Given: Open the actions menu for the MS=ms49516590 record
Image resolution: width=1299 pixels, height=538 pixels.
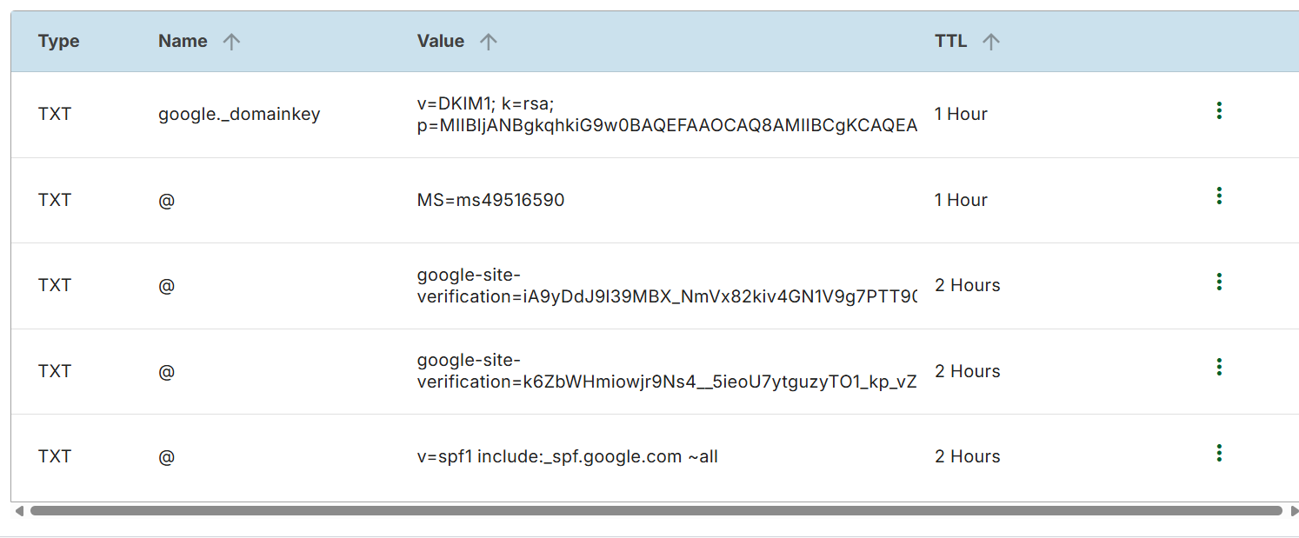Looking at the screenshot, I should point(1220,196).
